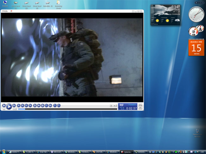This screenshot has width=206, height=154.
Task: Switch to the Administ... taskbar button
Action: [x=141, y=152]
